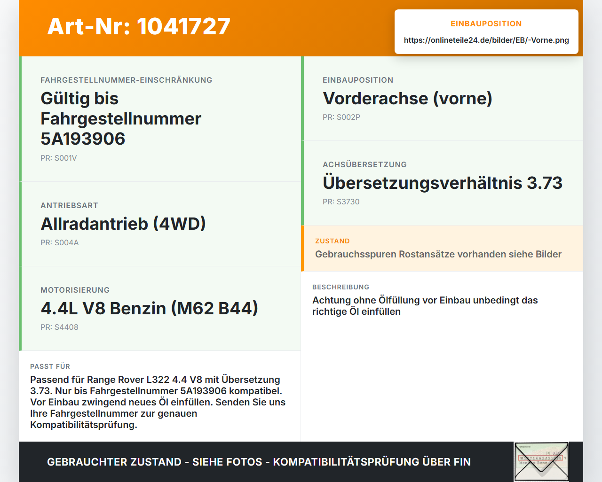The image size is (602, 482).
Task: Click the FAHRGESTELLNUMMER-EINSCHRÄNKUNG label
Action: click(x=127, y=80)
